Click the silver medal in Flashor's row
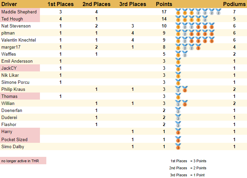This screenshot has width=247, height=178. coord(178,124)
